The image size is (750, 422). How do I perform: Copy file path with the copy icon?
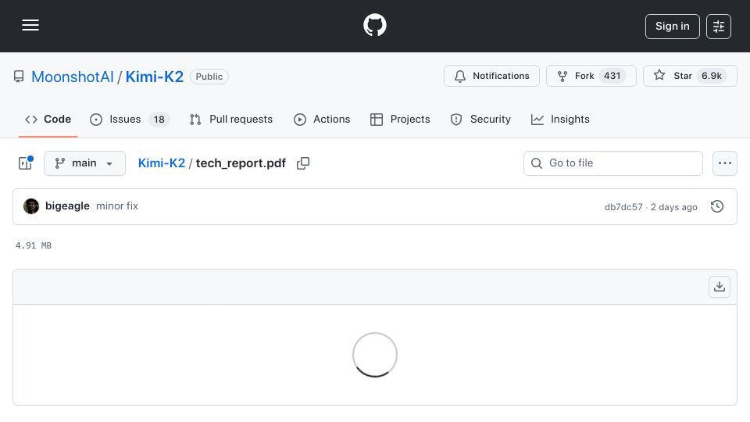[x=303, y=163]
